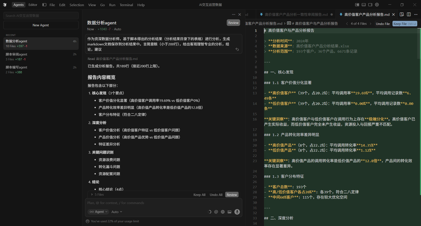Expand the 5 Files change list

pyautogui.click(x=98, y=194)
